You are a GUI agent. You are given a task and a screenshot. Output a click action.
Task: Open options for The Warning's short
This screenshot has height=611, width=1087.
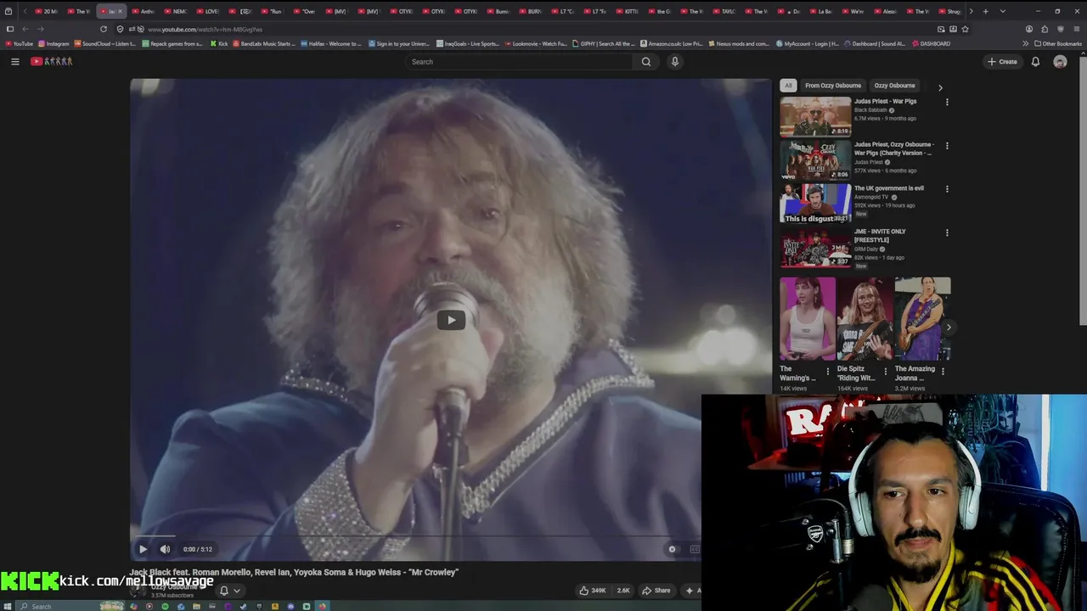point(828,371)
